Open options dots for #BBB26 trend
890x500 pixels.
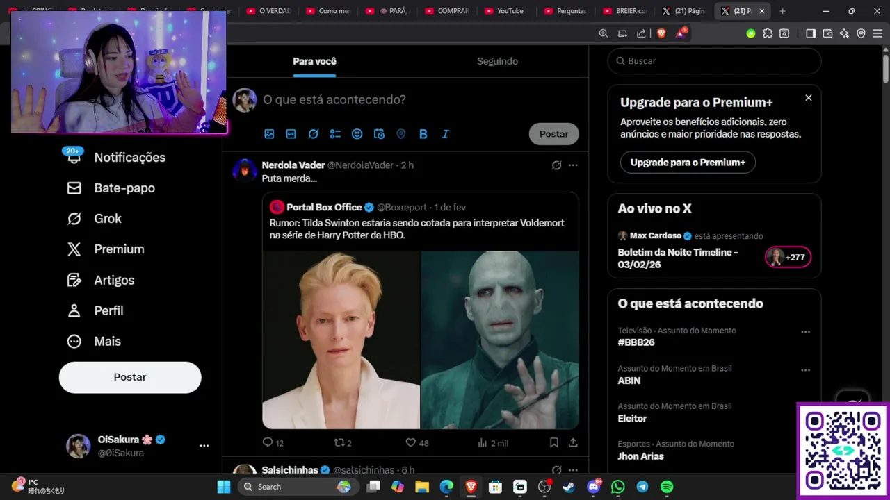point(805,332)
